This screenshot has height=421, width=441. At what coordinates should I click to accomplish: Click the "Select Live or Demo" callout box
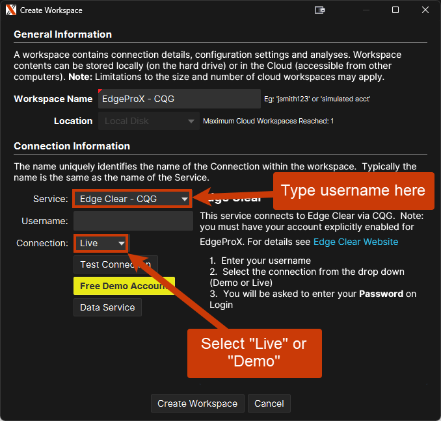(254, 351)
